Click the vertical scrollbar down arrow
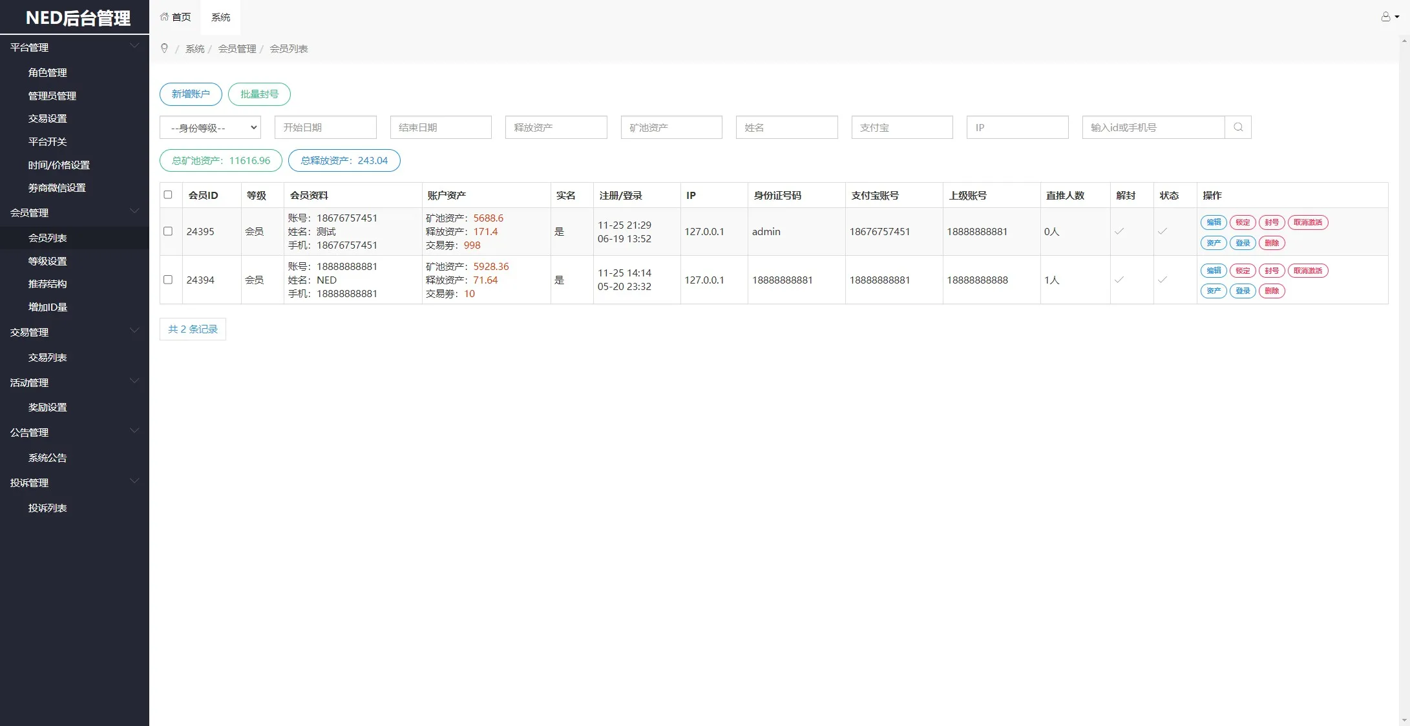 click(1404, 720)
